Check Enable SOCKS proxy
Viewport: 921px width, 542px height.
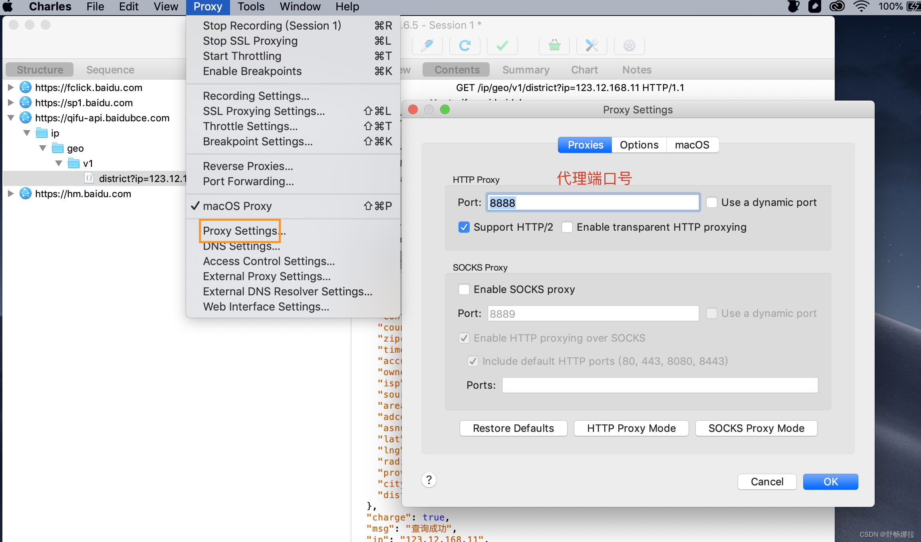point(464,289)
